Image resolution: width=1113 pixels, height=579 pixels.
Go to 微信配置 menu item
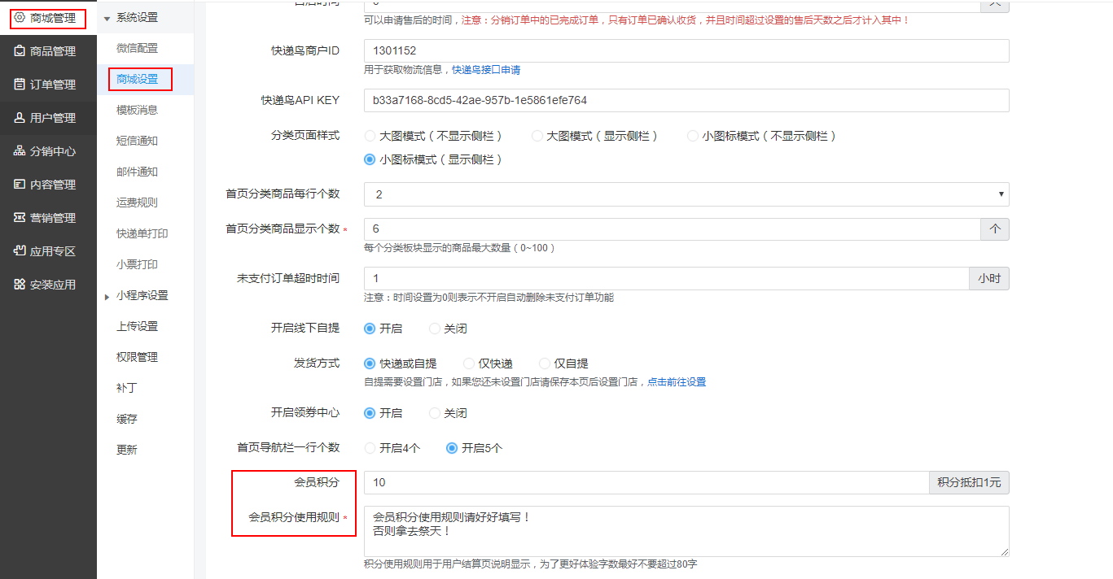pos(137,48)
